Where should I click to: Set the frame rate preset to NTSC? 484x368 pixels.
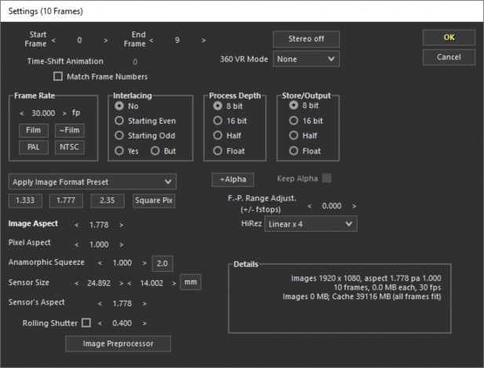pyautogui.click(x=70, y=147)
